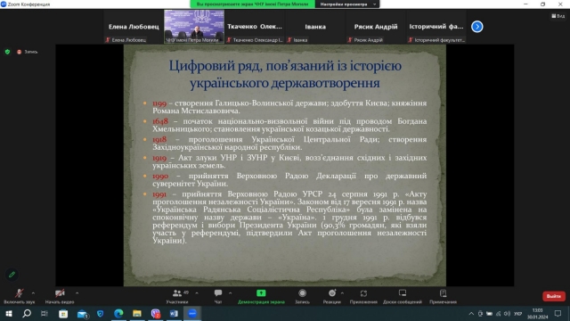The image size is (570, 321).
Task: Open Windows Start menu
Action: pos(8,313)
